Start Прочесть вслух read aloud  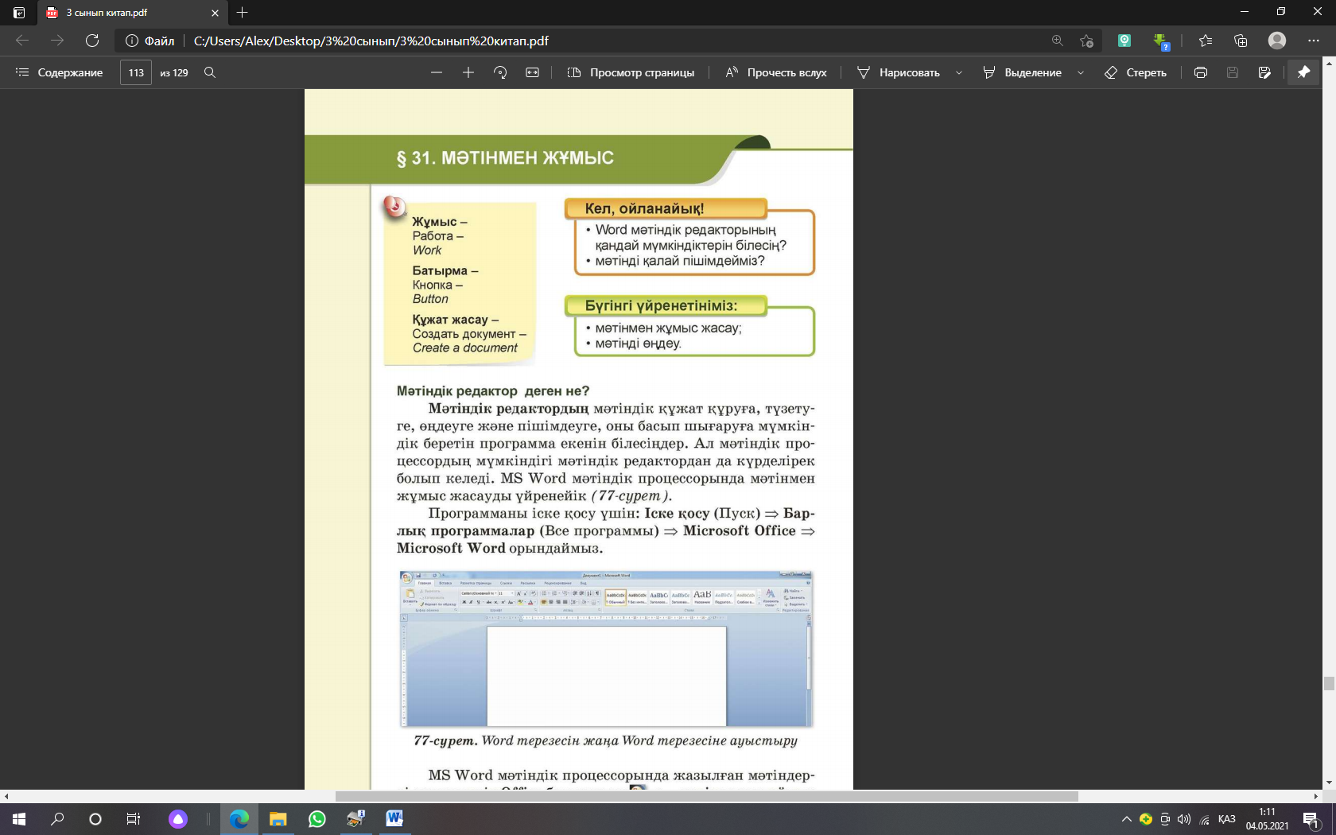point(776,72)
